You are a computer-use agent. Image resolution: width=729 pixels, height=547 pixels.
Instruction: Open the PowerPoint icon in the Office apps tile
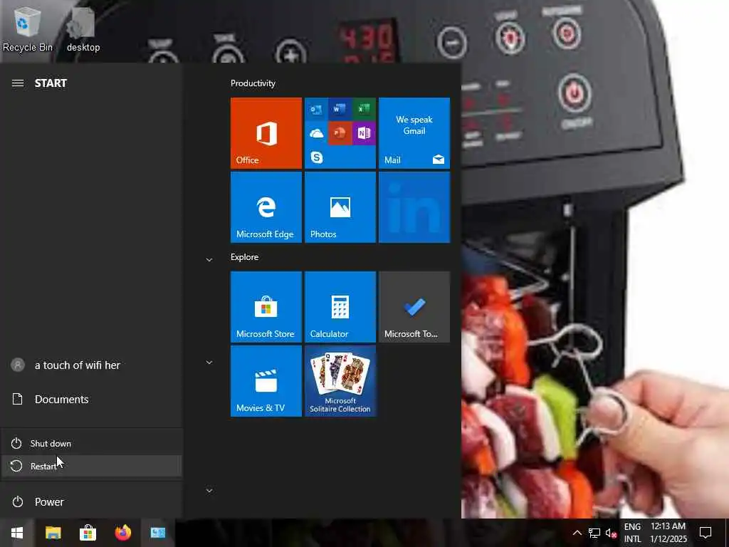pyautogui.click(x=340, y=133)
